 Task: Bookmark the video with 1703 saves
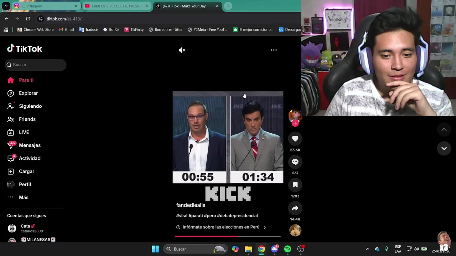pos(295,185)
